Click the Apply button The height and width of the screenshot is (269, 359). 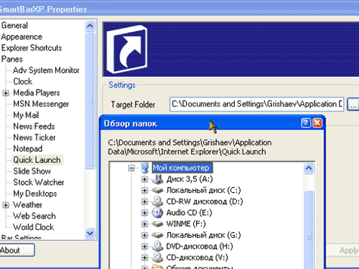pos(342,250)
